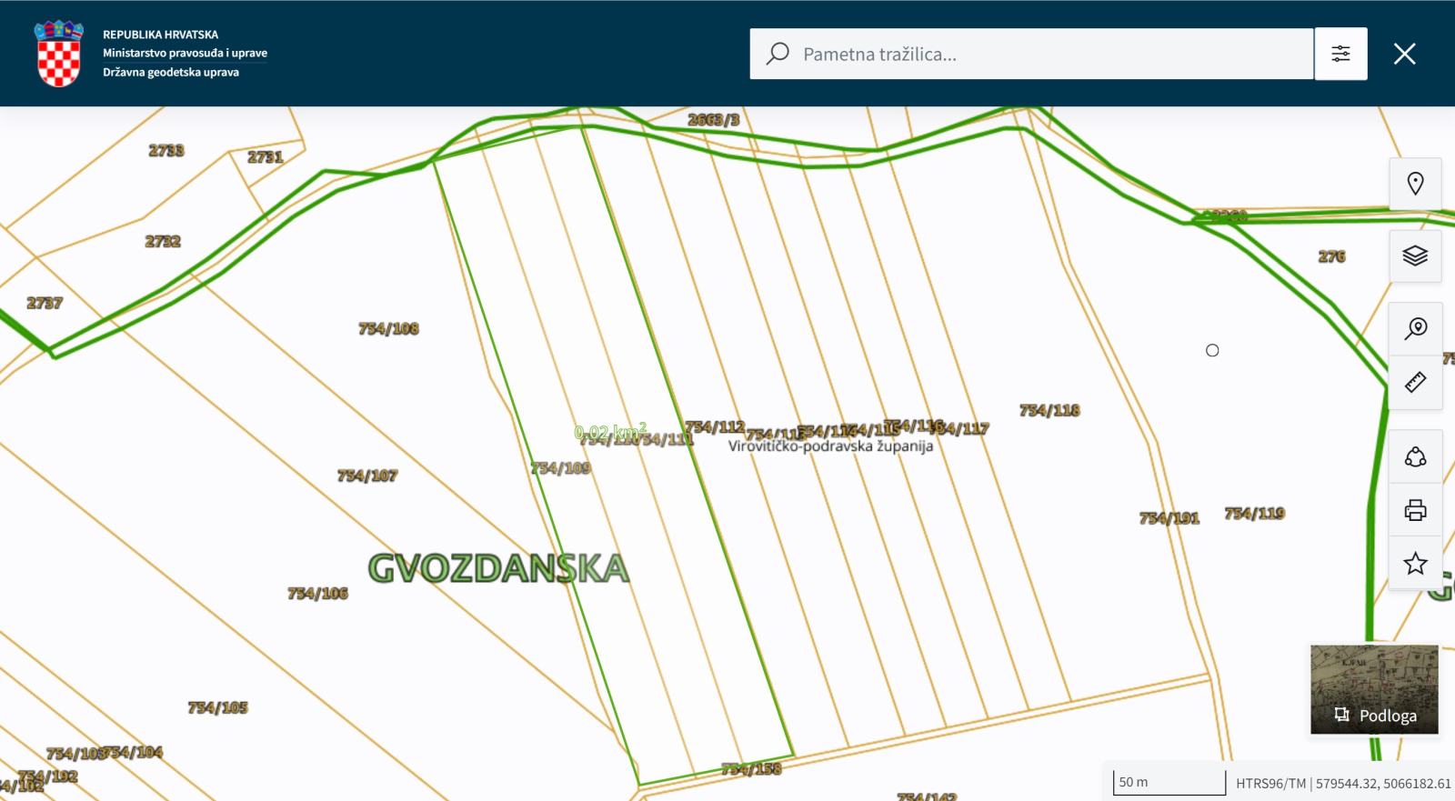Image resolution: width=1455 pixels, height=801 pixels.
Task: Select parcel 754/108 on the map
Action: pyautogui.click(x=388, y=329)
